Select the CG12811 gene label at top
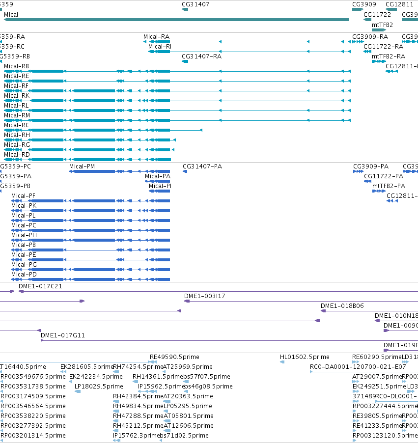 399,4
